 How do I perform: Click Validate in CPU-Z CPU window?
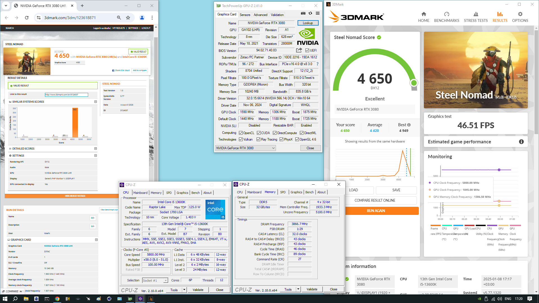pyautogui.click(x=198, y=290)
